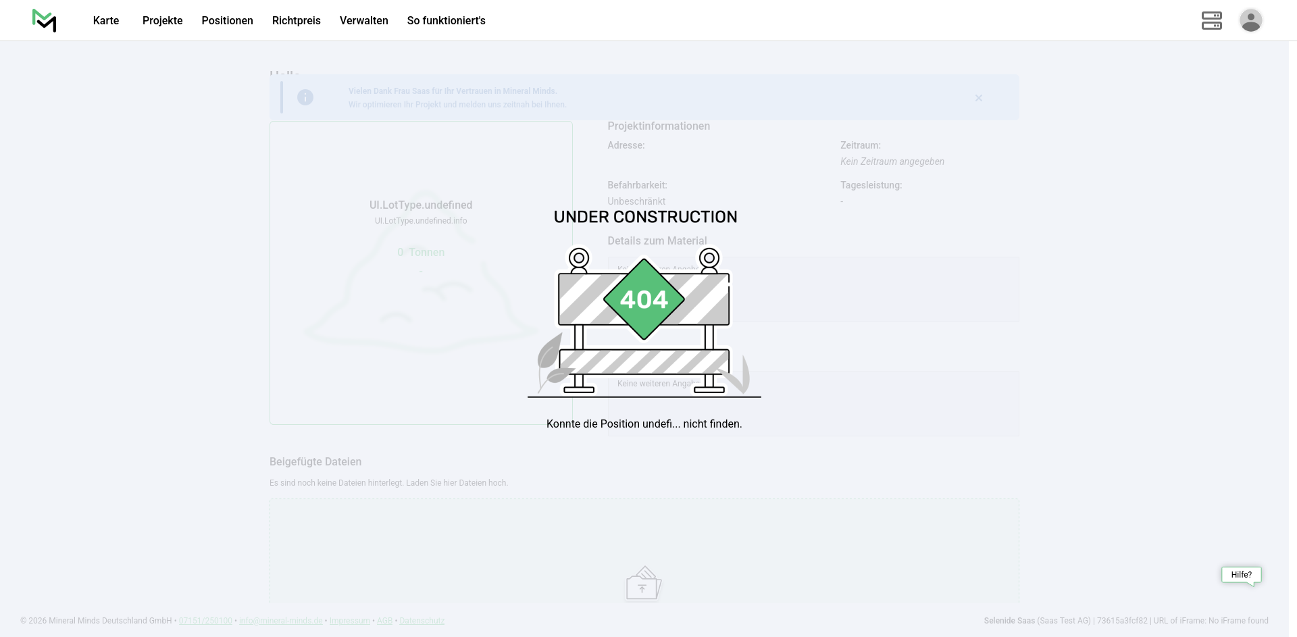Click the info icon in the banner
The height and width of the screenshot is (637, 1297).
click(305, 98)
